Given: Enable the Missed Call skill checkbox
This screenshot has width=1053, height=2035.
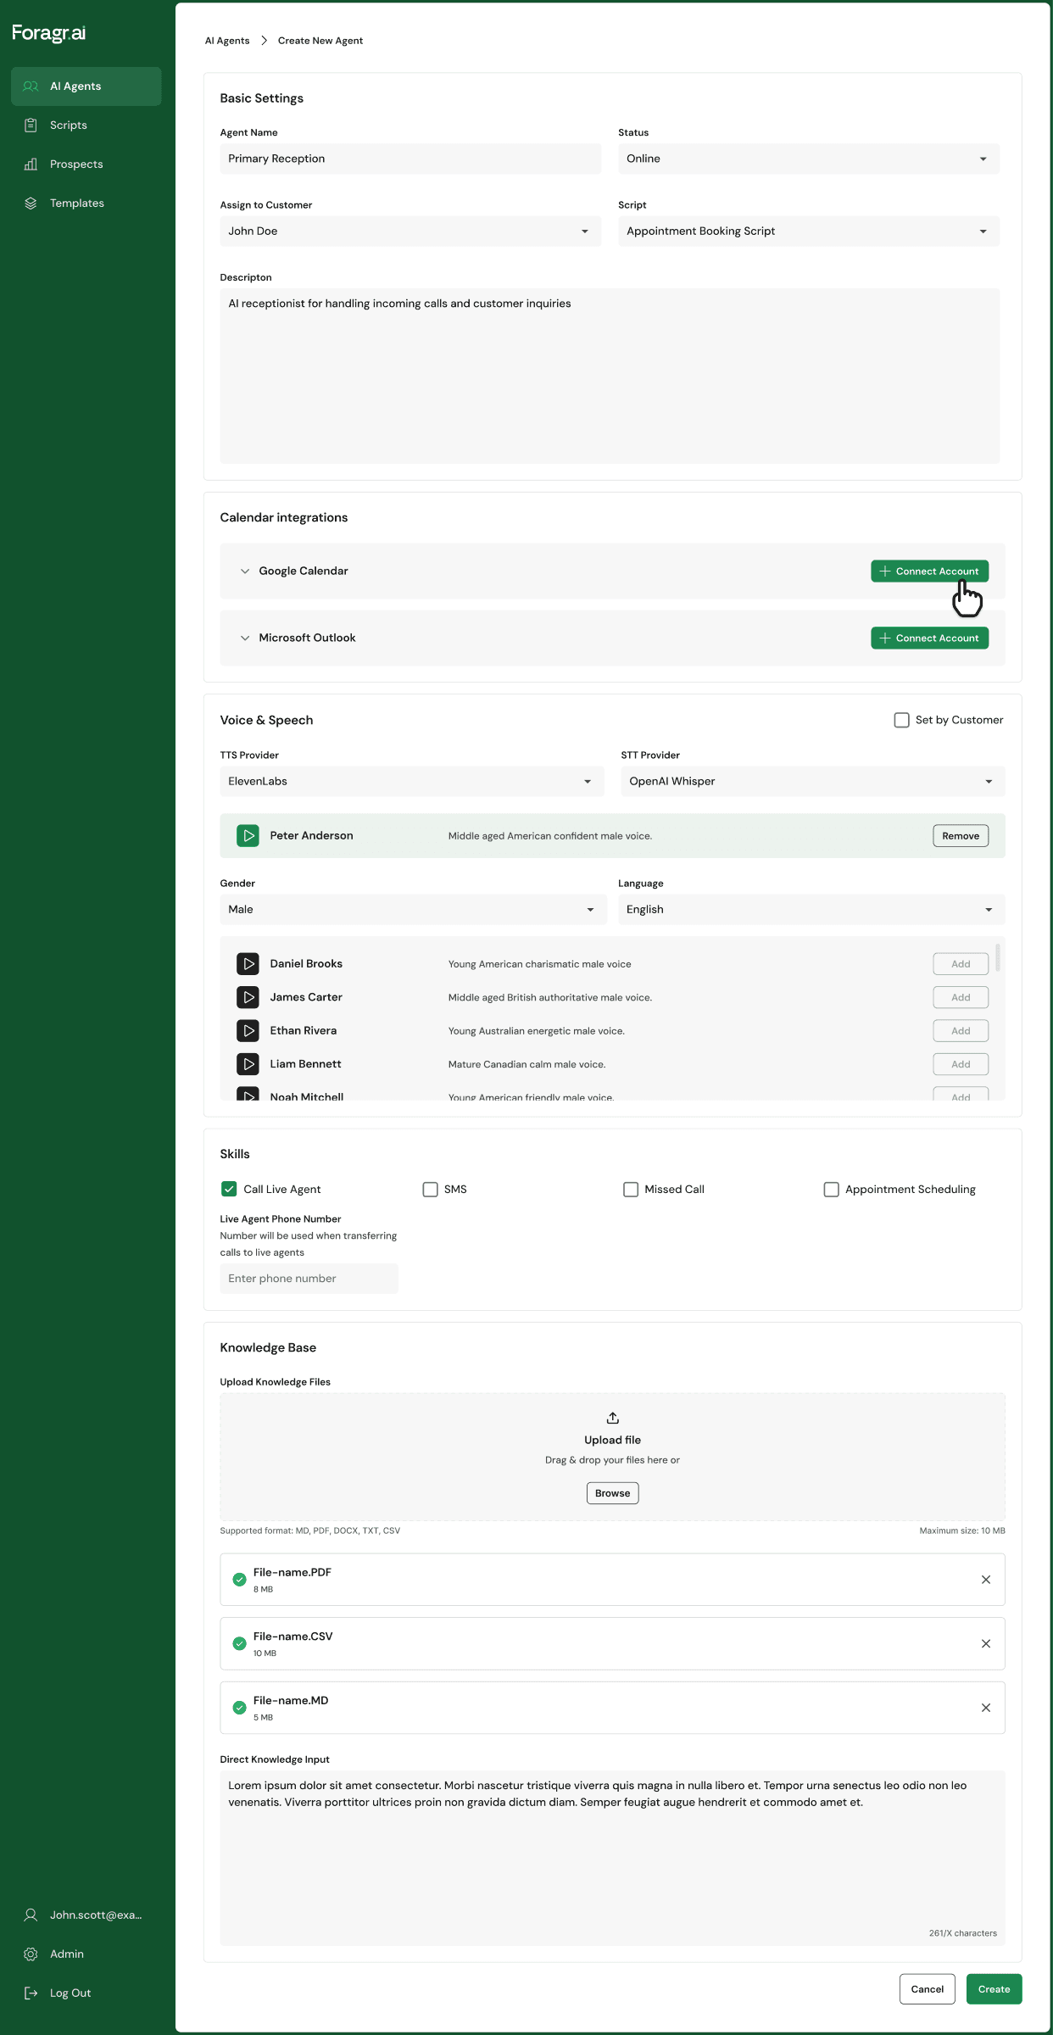Looking at the screenshot, I should 631,1190.
